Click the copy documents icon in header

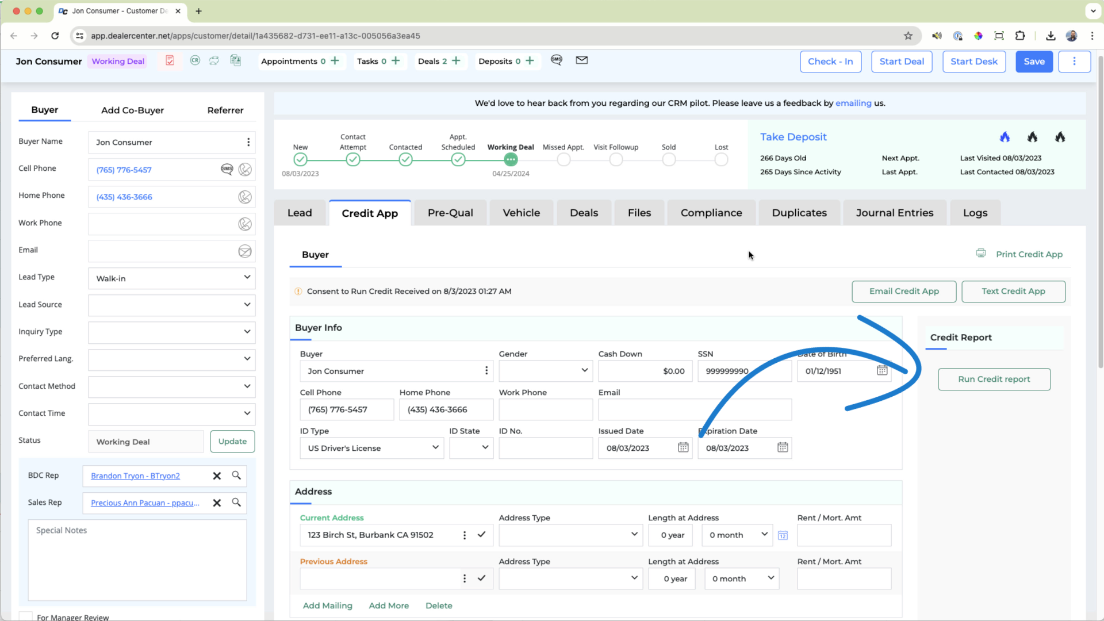235,60
